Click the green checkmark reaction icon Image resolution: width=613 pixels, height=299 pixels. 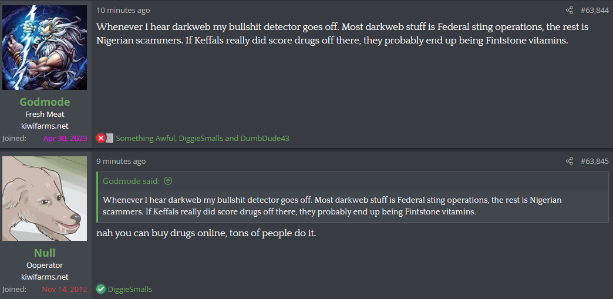point(101,289)
